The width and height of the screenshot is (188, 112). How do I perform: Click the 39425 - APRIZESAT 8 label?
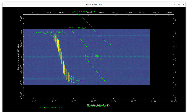pyautogui.click(x=98, y=106)
